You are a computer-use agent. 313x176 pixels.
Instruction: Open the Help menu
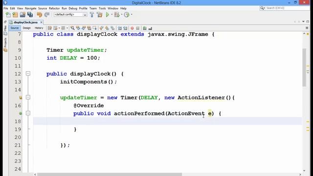point(123,8)
